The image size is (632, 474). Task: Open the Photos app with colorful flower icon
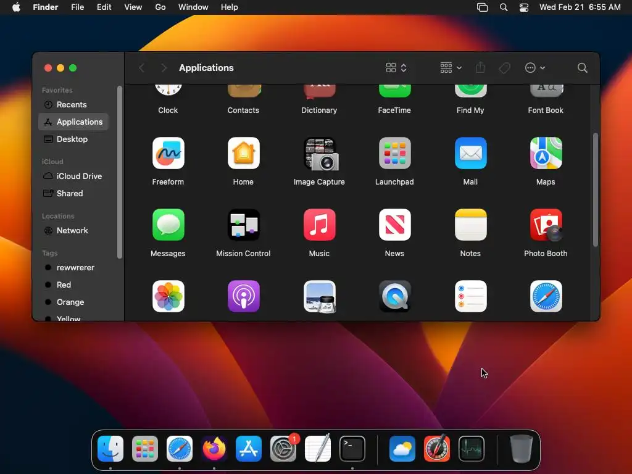tap(168, 296)
